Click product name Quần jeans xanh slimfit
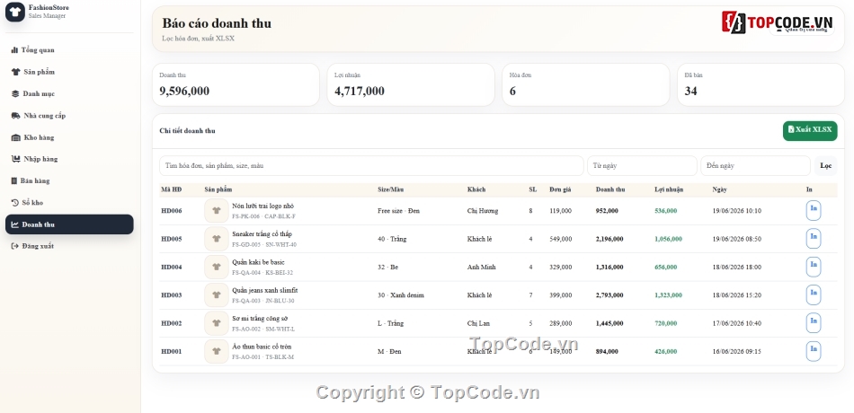854x413 pixels. pos(264,290)
